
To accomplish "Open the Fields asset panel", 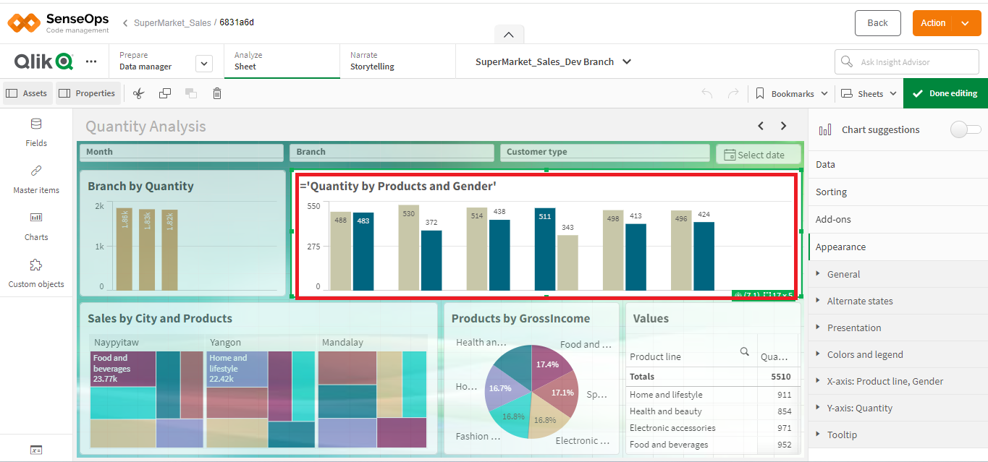I will coord(36,132).
